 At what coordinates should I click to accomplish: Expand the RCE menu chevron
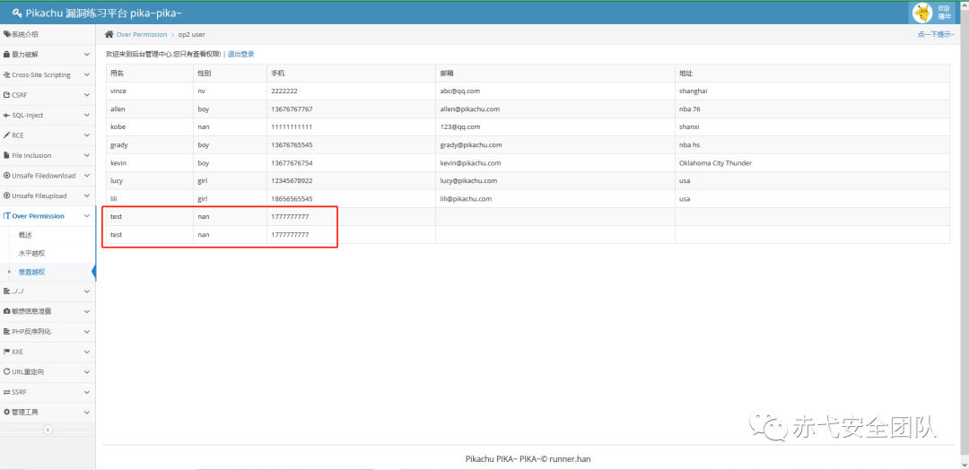coord(86,135)
